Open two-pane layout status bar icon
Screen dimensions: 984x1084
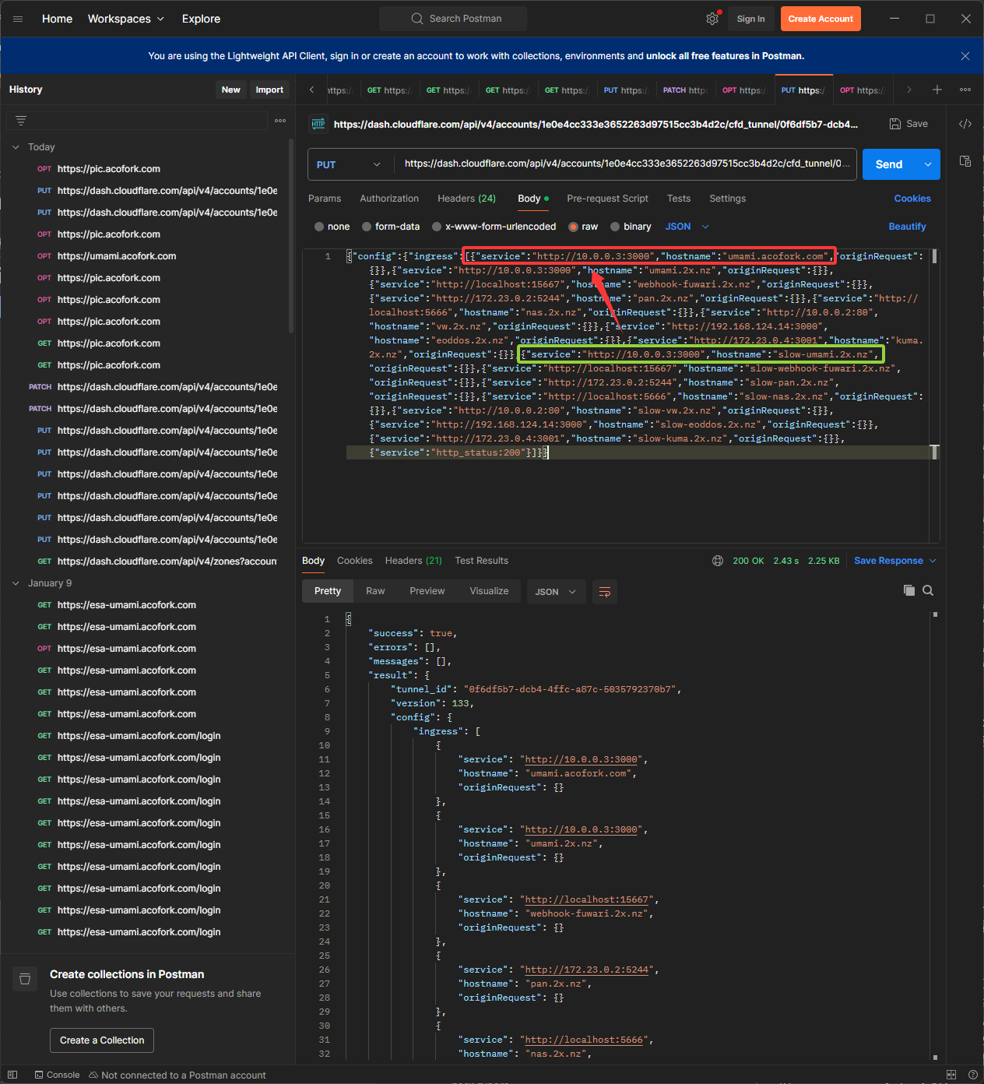(951, 1075)
